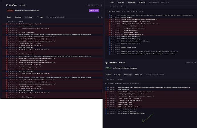Click the SeaTable cube icon of crashed deployment
This screenshot has height=128, width=197.
coord(7,5)
